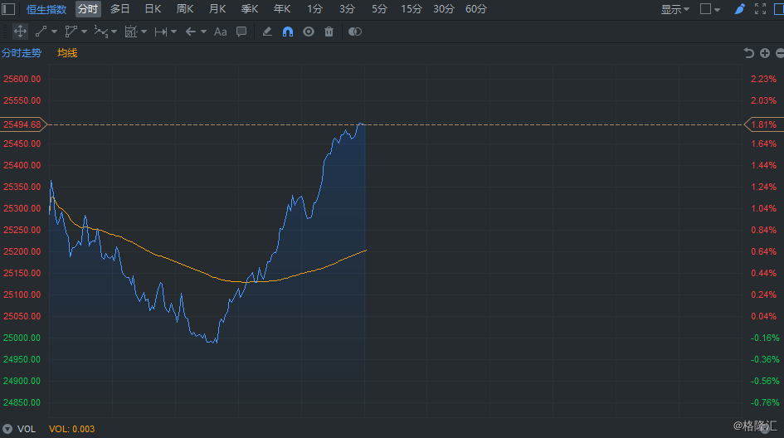Toggle the left sidebar panel
The height and width of the screenshot is (438, 784).
tap(9, 9)
